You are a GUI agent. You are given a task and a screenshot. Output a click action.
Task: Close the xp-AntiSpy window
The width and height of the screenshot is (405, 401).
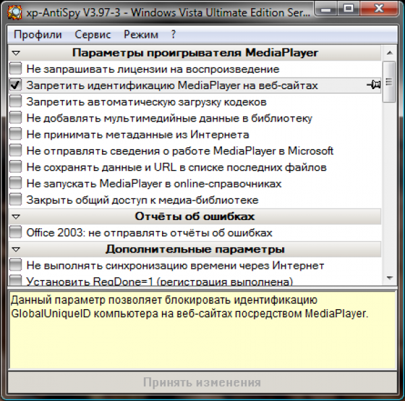(x=379, y=9)
